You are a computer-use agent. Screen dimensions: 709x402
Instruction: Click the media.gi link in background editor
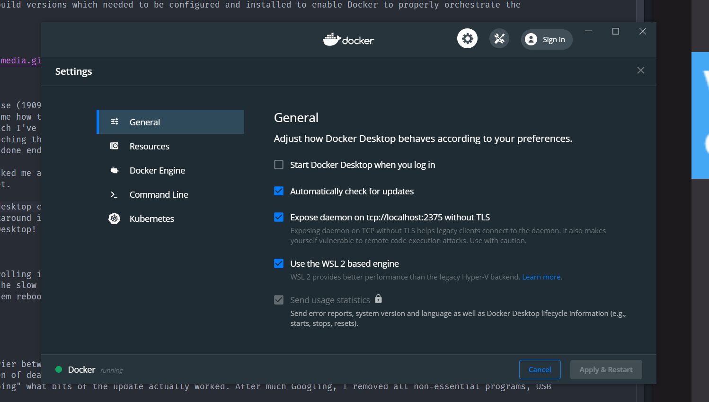pos(21,61)
